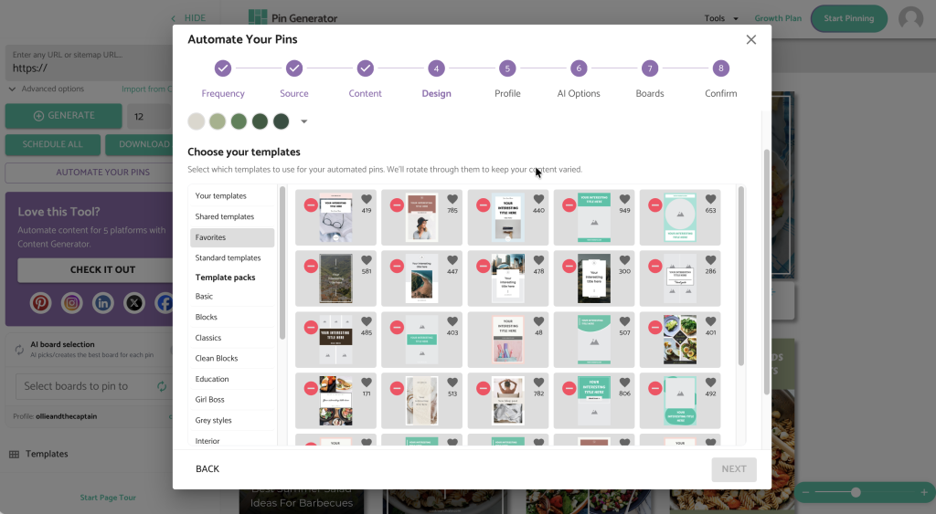This screenshot has height=514, width=936.
Task: Click zoom minus icon on bottom slider
Action: pyautogui.click(x=805, y=492)
